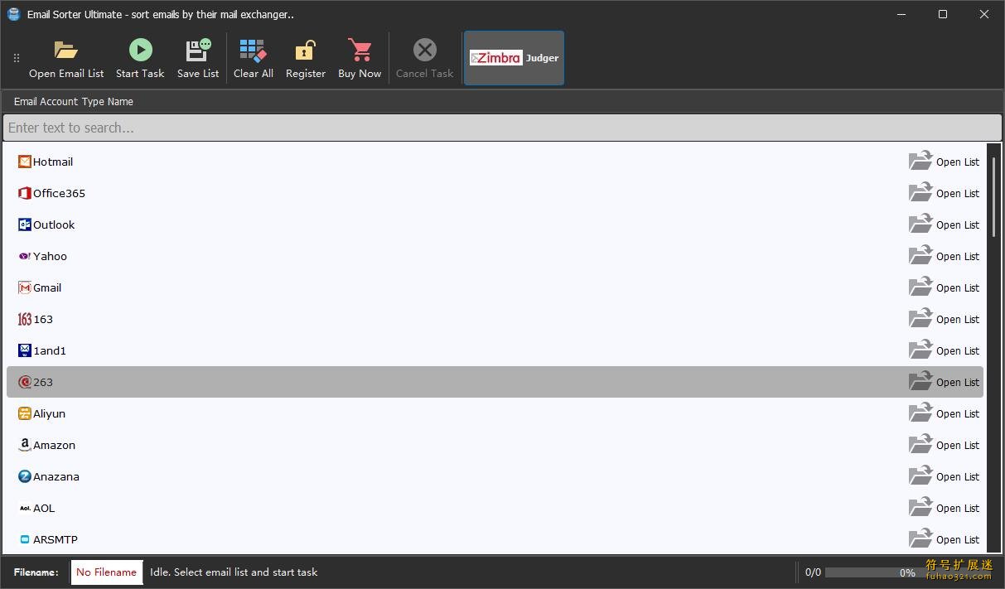The width and height of the screenshot is (1005, 589).
Task: Click the AOL provider icon
Action: click(24, 508)
